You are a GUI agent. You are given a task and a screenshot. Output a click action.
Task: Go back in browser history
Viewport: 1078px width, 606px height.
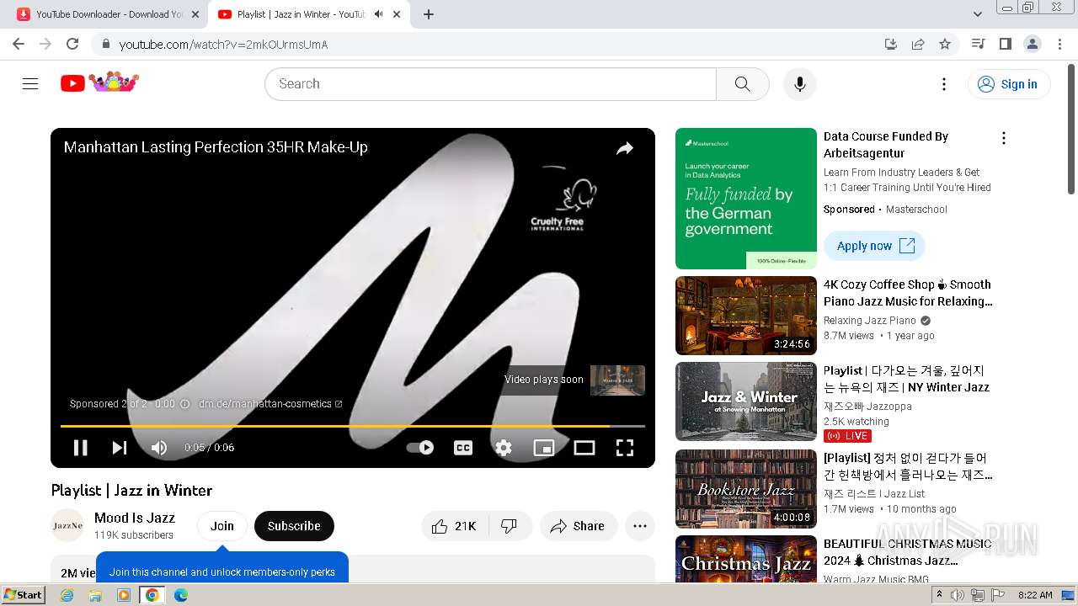tap(19, 44)
